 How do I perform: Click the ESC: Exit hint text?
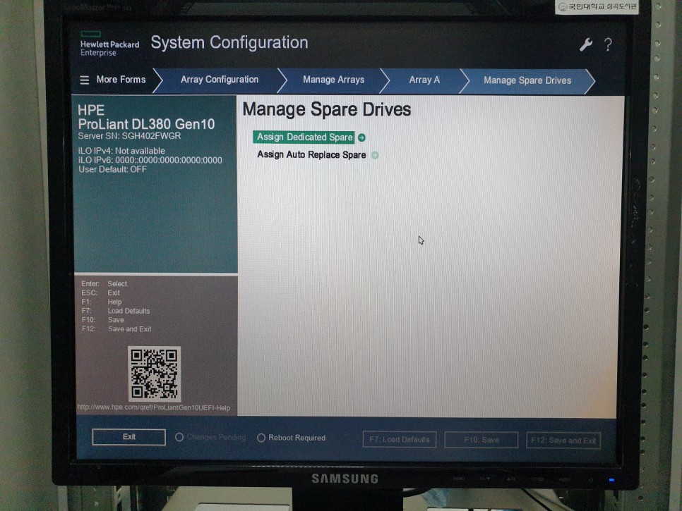point(100,293)
